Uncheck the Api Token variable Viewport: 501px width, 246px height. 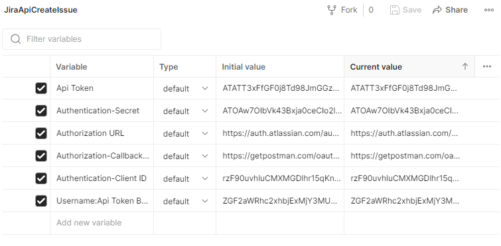pos(41,88)
